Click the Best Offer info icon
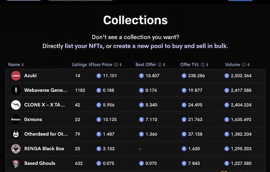 point(160,64)
